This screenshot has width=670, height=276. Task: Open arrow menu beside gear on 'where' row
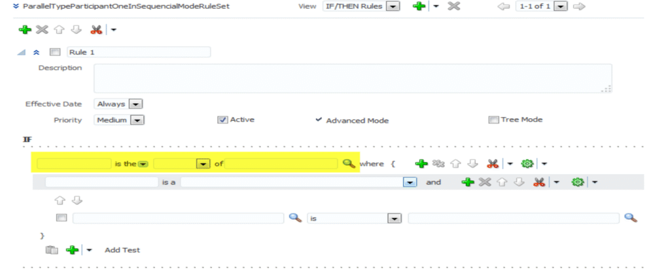pos(545,164)
